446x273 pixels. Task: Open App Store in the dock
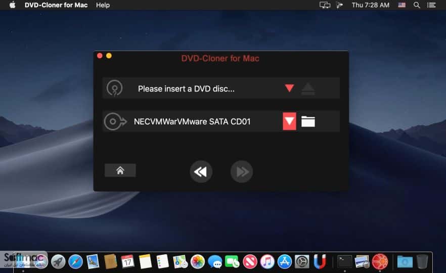[284, 261]
